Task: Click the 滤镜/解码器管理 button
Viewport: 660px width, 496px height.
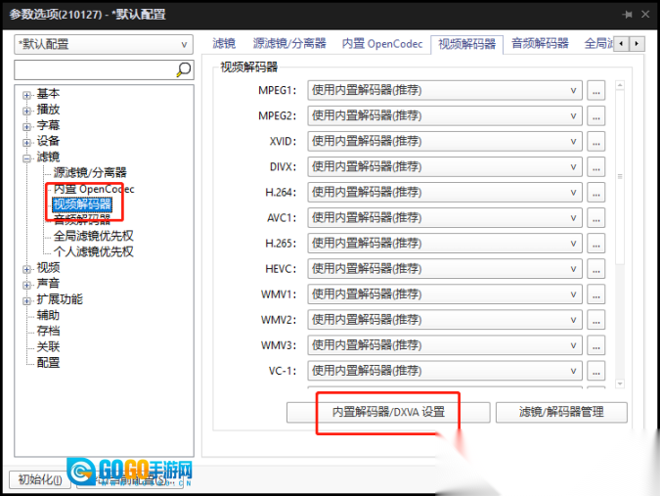Action: (x=560, y=412)
